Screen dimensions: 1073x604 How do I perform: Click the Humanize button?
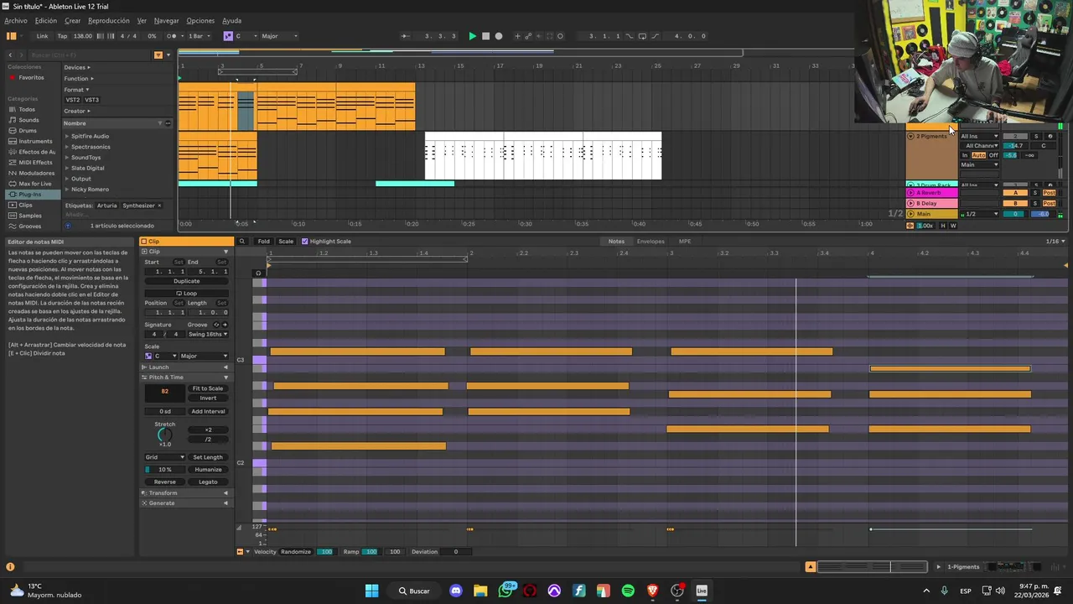(208, 470)
